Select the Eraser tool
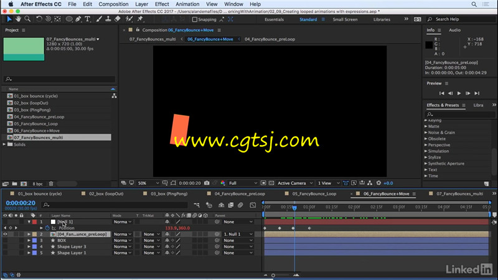 (118, 19)
